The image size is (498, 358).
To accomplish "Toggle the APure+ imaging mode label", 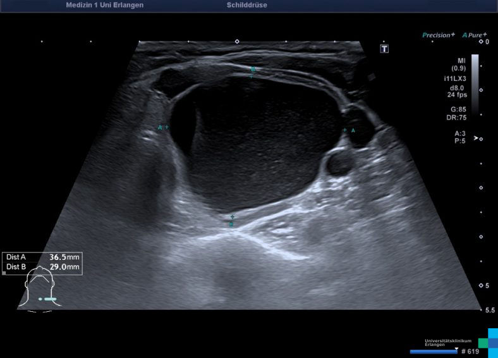I will [x=475, y=35].
